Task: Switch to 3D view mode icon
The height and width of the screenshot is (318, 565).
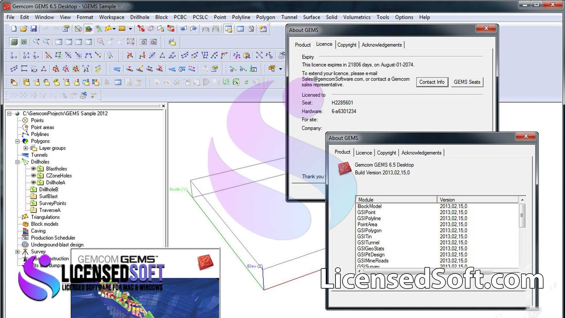Action: (x=14, y=42)
